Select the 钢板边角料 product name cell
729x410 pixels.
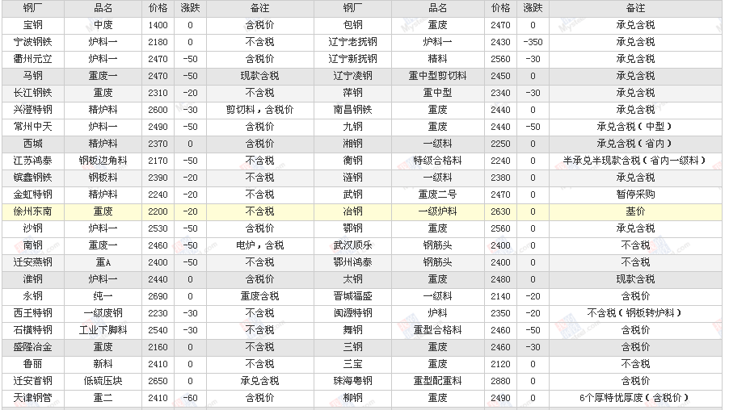(x=103, y=161)
